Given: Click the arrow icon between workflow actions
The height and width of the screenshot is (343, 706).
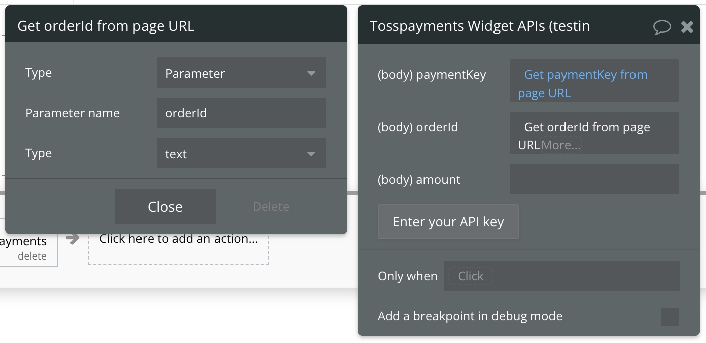Looking at the screenshot, I should pyautogui.click(x=73, y=239).
